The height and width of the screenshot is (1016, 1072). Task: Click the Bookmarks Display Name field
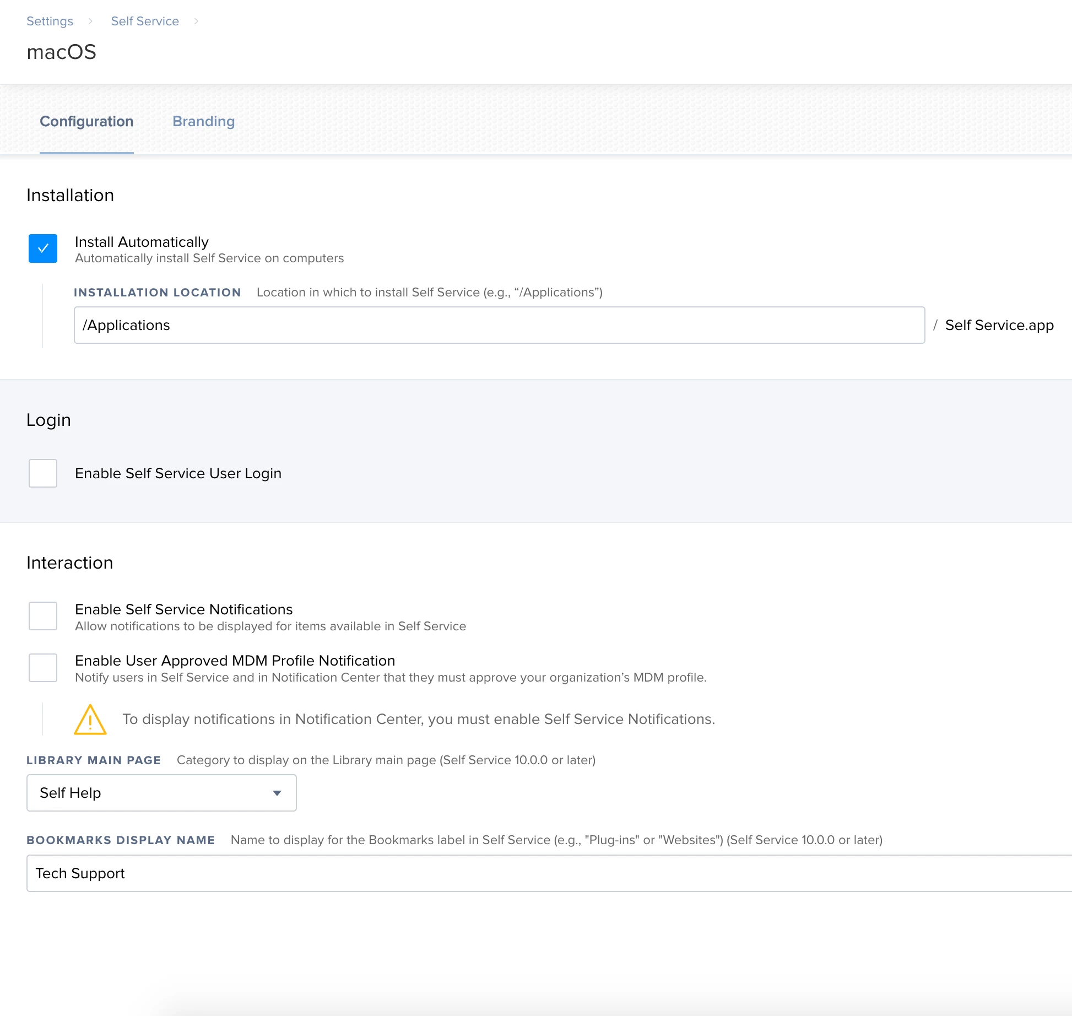click(x=549, y=873)
